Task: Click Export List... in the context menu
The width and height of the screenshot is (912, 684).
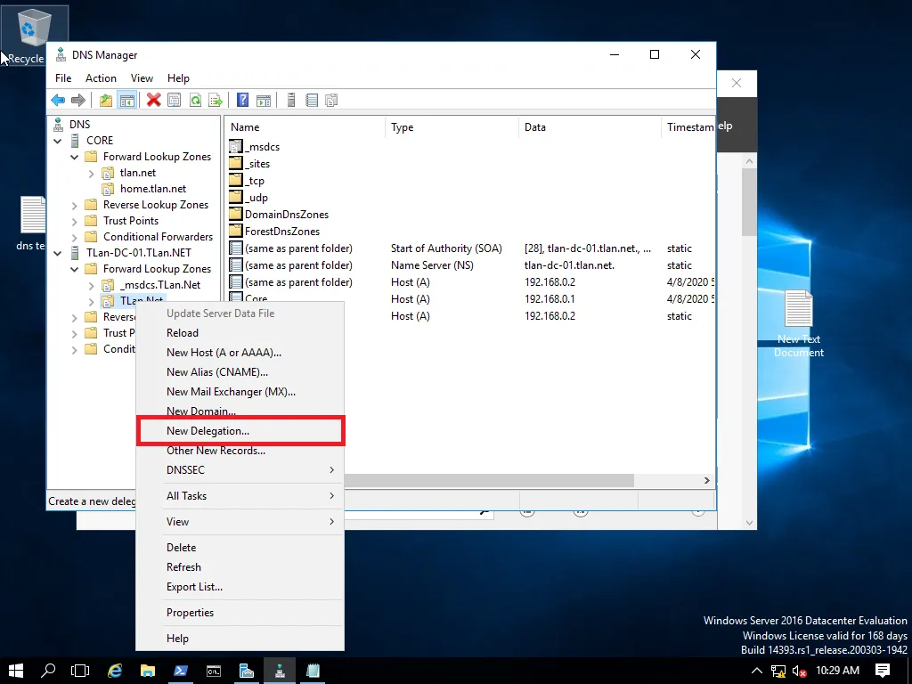Action: click(240, 587)
